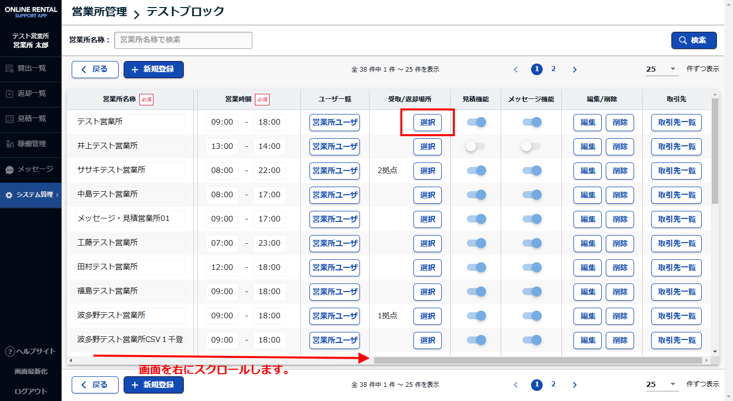Open 返却一覧 in the sidebar
This screenshot has width=733, height=401.
(31, 93)
